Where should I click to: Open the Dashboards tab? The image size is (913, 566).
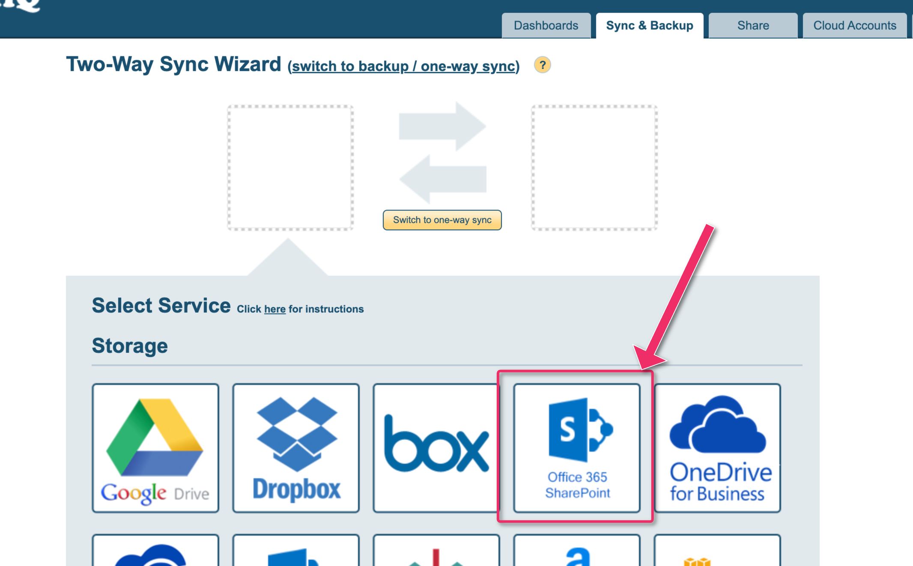click(x=546, y=26)
